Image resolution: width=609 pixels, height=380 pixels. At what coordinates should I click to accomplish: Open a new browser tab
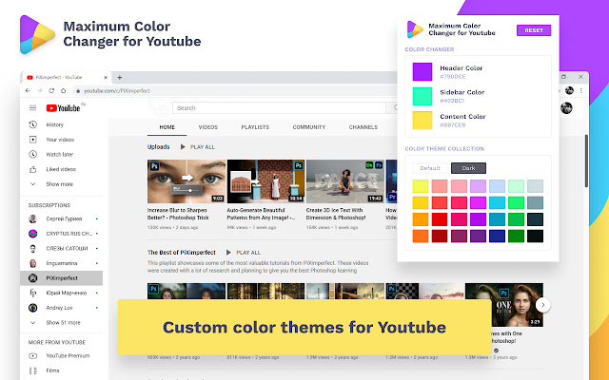point(118,76)
